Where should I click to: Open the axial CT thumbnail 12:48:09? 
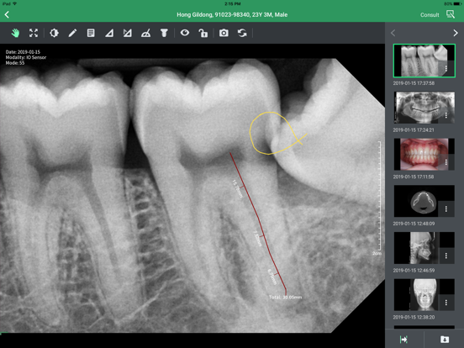coord(424,201)
